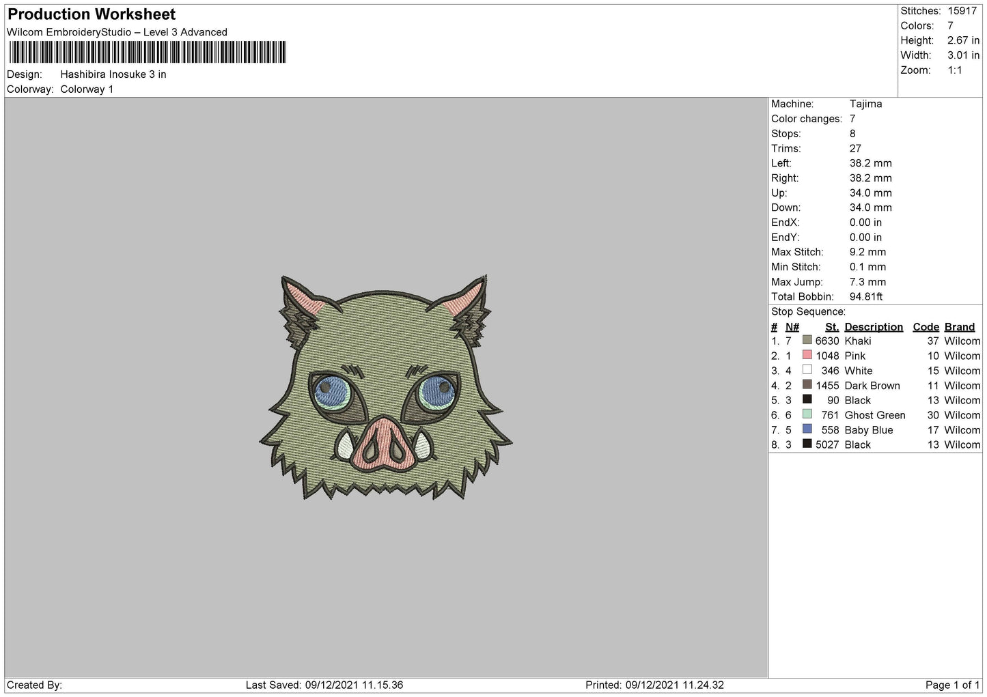The image size is (987, 697).
Task: Click the Up value '34.0 mm'
Action: (x=871, y=193)
